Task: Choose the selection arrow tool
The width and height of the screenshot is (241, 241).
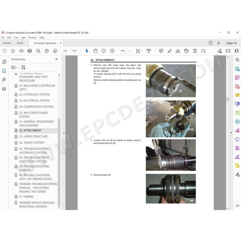Action: (87, 51)
